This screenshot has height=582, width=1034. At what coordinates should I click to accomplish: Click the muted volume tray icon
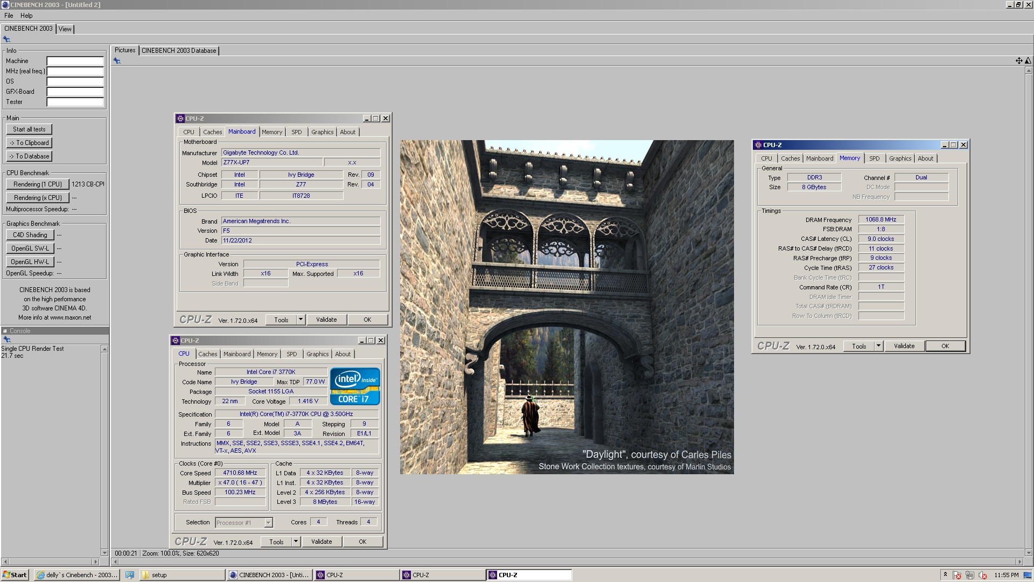[983, 575]
